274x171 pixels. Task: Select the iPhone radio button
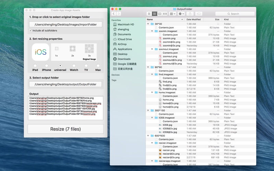(x=47, y=66)
